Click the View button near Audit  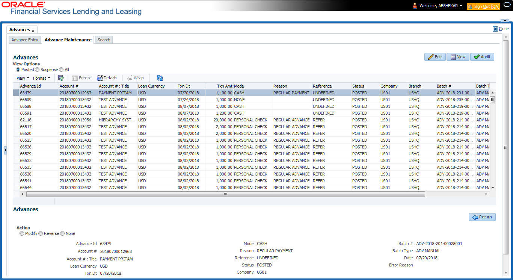coord(458,57)
